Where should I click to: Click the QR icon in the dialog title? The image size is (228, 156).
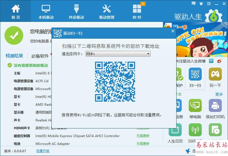pos(57,33)
